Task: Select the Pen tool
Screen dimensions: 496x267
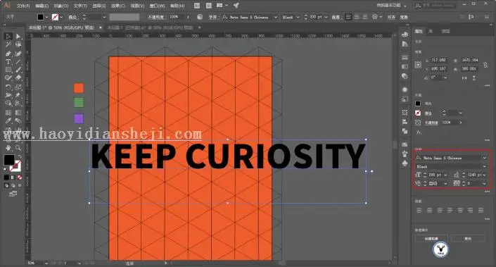Action: coord(8,54)
